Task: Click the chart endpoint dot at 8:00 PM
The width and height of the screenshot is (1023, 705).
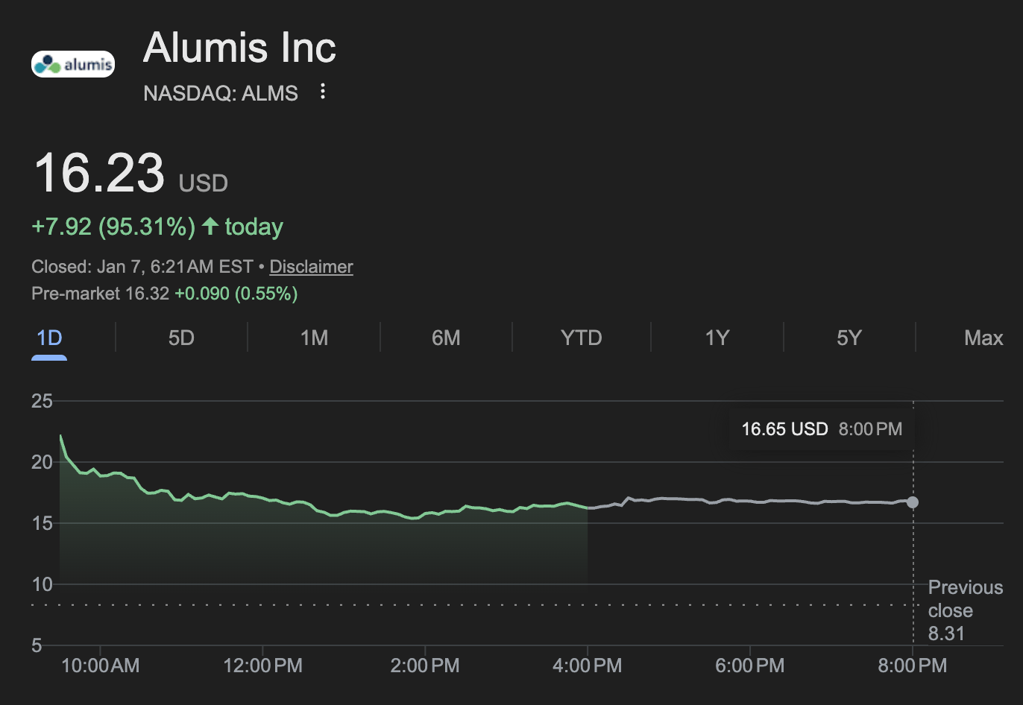Action: 913,502
